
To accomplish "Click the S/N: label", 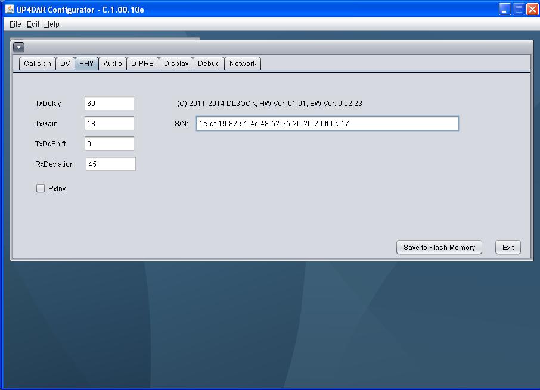I will 182,124.
